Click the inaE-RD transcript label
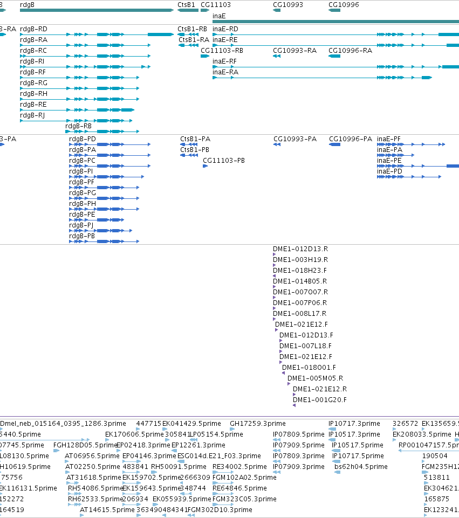Screen dimensions: 459x518 tap(225, 29)
